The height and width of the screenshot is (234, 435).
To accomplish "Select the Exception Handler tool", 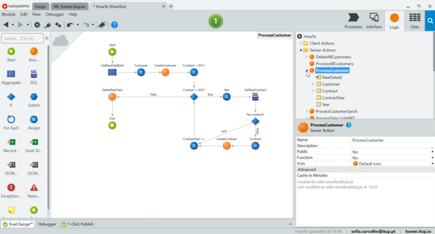I will (11, 191).
